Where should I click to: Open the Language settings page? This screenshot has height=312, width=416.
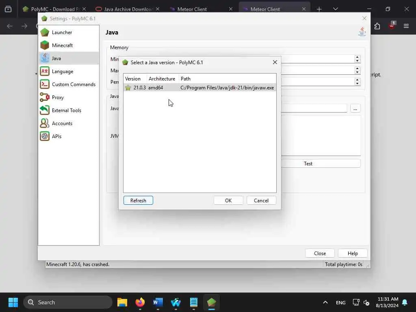69,71
